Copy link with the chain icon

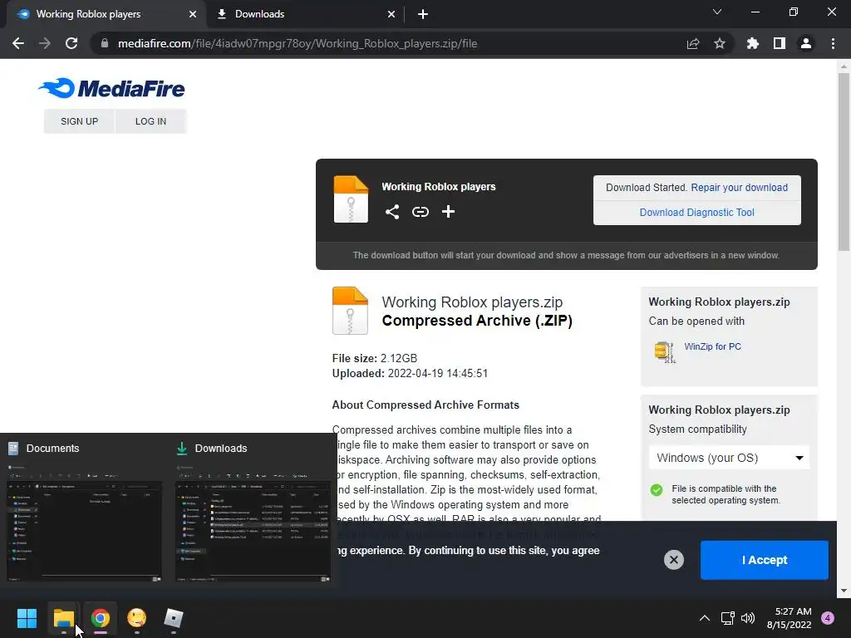click(x=420, y=212)
